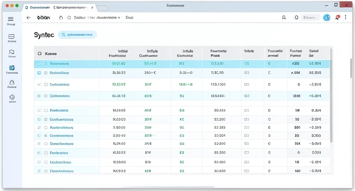This screenshot has height=191, width=355.
Task: Toggle the checkbox on the third table row
Action: pyautogui.click(x=40, y=84)
